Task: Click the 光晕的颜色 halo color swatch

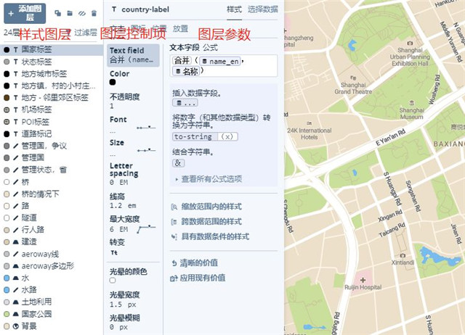Action: tap(113, 280)
